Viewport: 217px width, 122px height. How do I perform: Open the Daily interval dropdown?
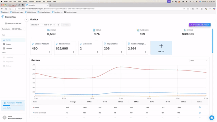coord(199,61)
